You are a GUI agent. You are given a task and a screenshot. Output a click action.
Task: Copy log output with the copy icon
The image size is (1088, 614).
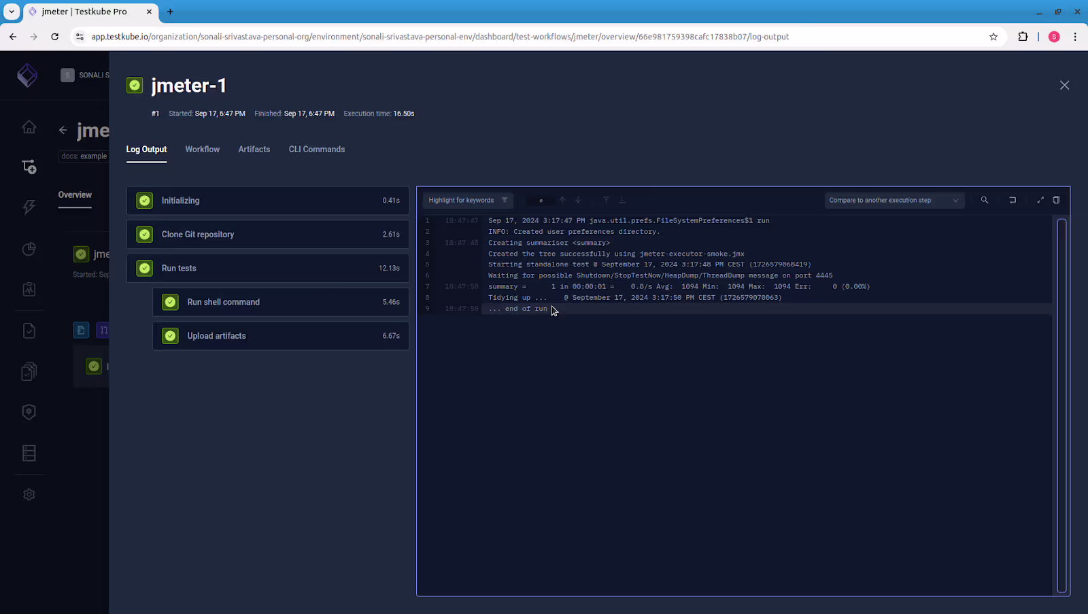click(1056, 200)
